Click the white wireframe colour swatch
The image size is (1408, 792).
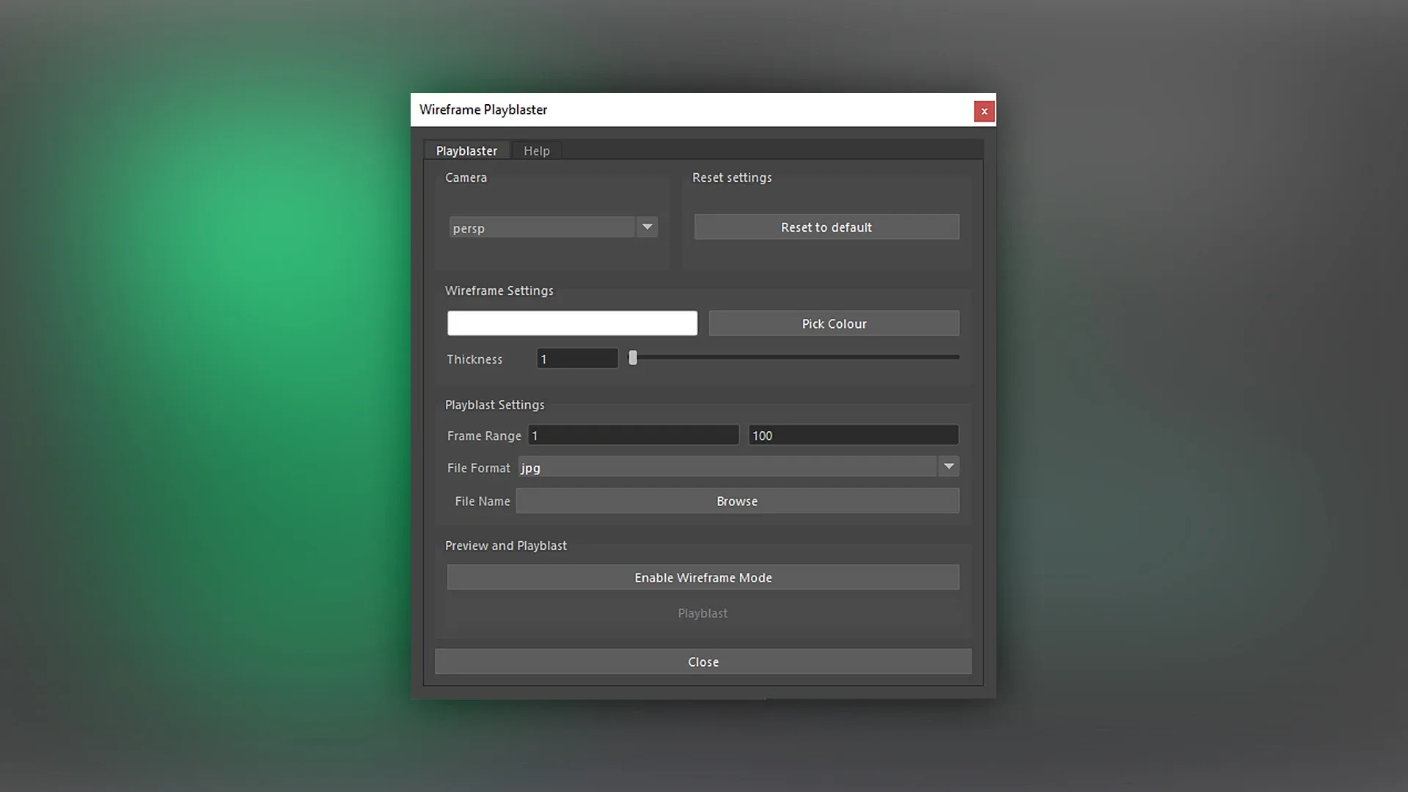pos(572,323)
